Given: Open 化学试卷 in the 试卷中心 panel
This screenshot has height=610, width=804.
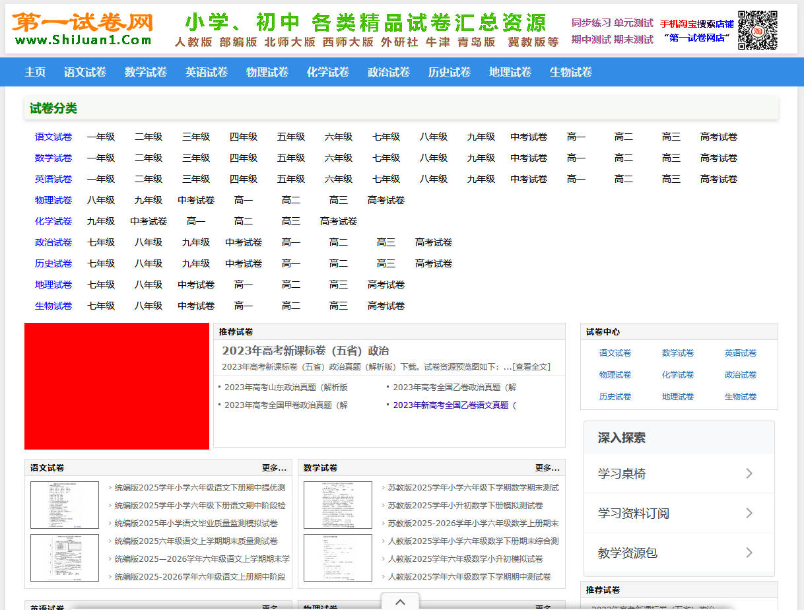Looking at the screenshot, I should [677, 374].
